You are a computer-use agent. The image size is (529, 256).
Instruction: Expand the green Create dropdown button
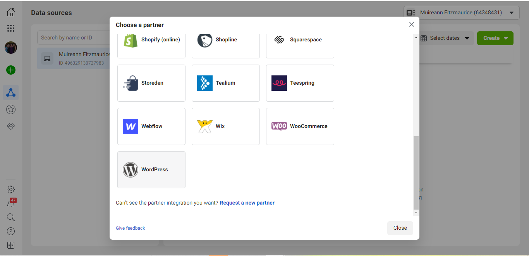click(495, 38)
